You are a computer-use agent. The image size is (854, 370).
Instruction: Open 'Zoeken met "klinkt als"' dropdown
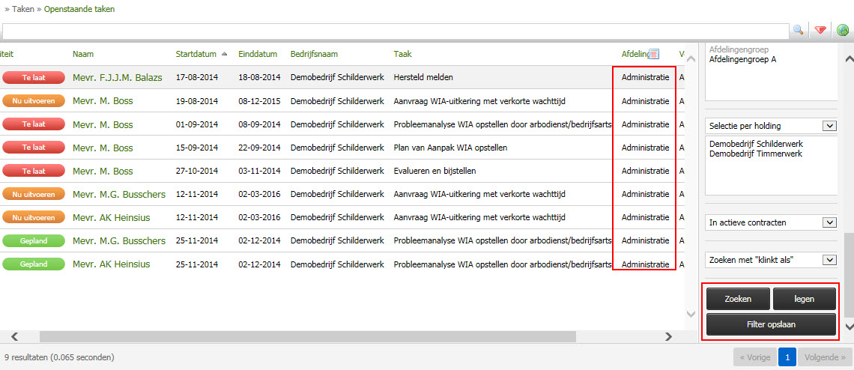(829, 260)
